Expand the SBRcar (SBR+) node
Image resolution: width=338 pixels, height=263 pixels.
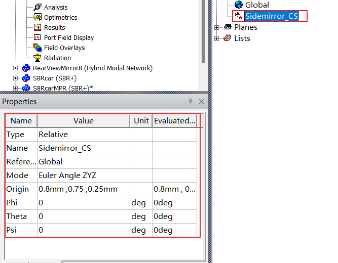[x=15, y=78]
